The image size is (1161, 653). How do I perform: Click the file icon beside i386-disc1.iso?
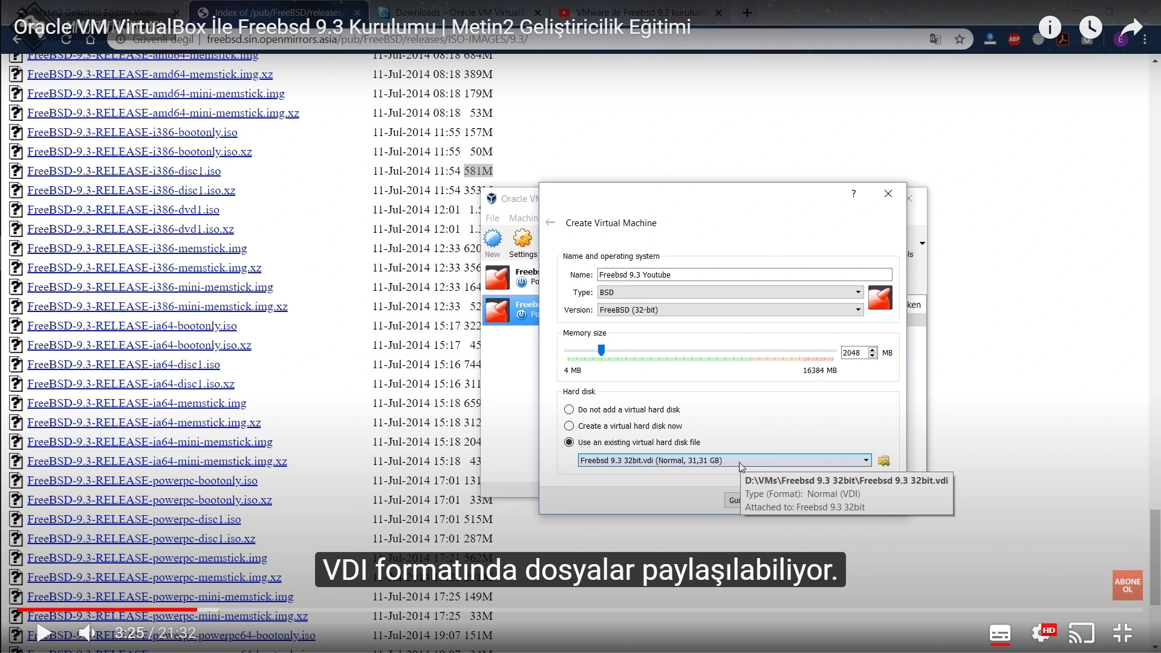click(16, 171)
